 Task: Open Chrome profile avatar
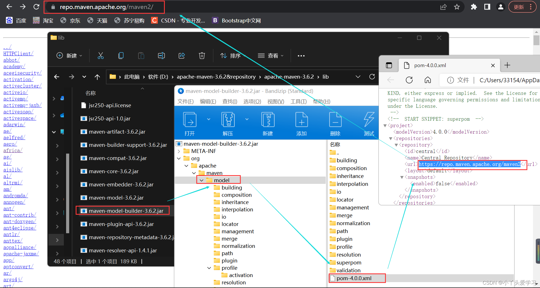(501, 7)
